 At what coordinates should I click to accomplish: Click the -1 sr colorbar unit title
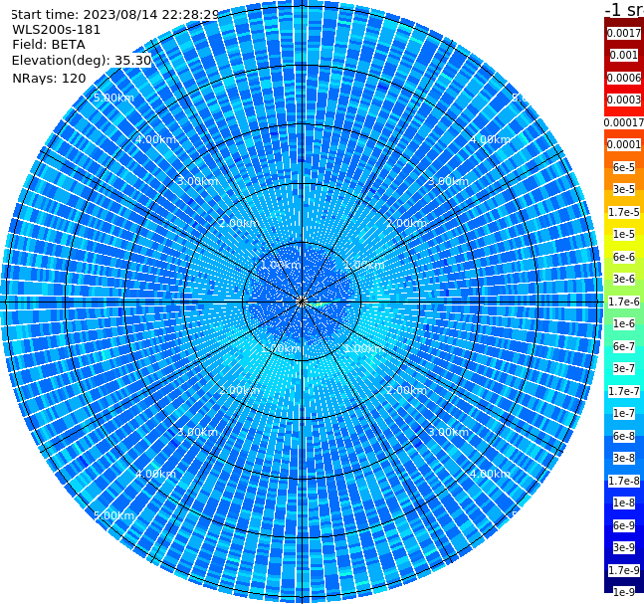(624, 9)
